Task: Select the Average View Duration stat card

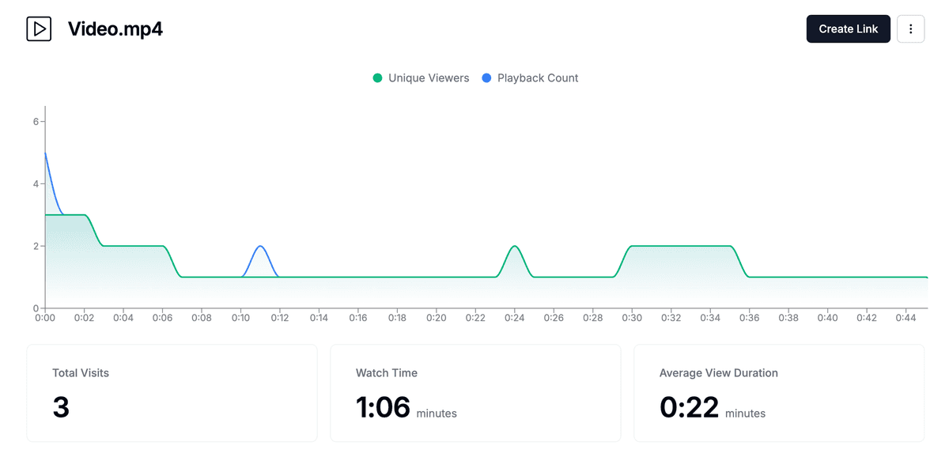Action: tap(778, 392)
